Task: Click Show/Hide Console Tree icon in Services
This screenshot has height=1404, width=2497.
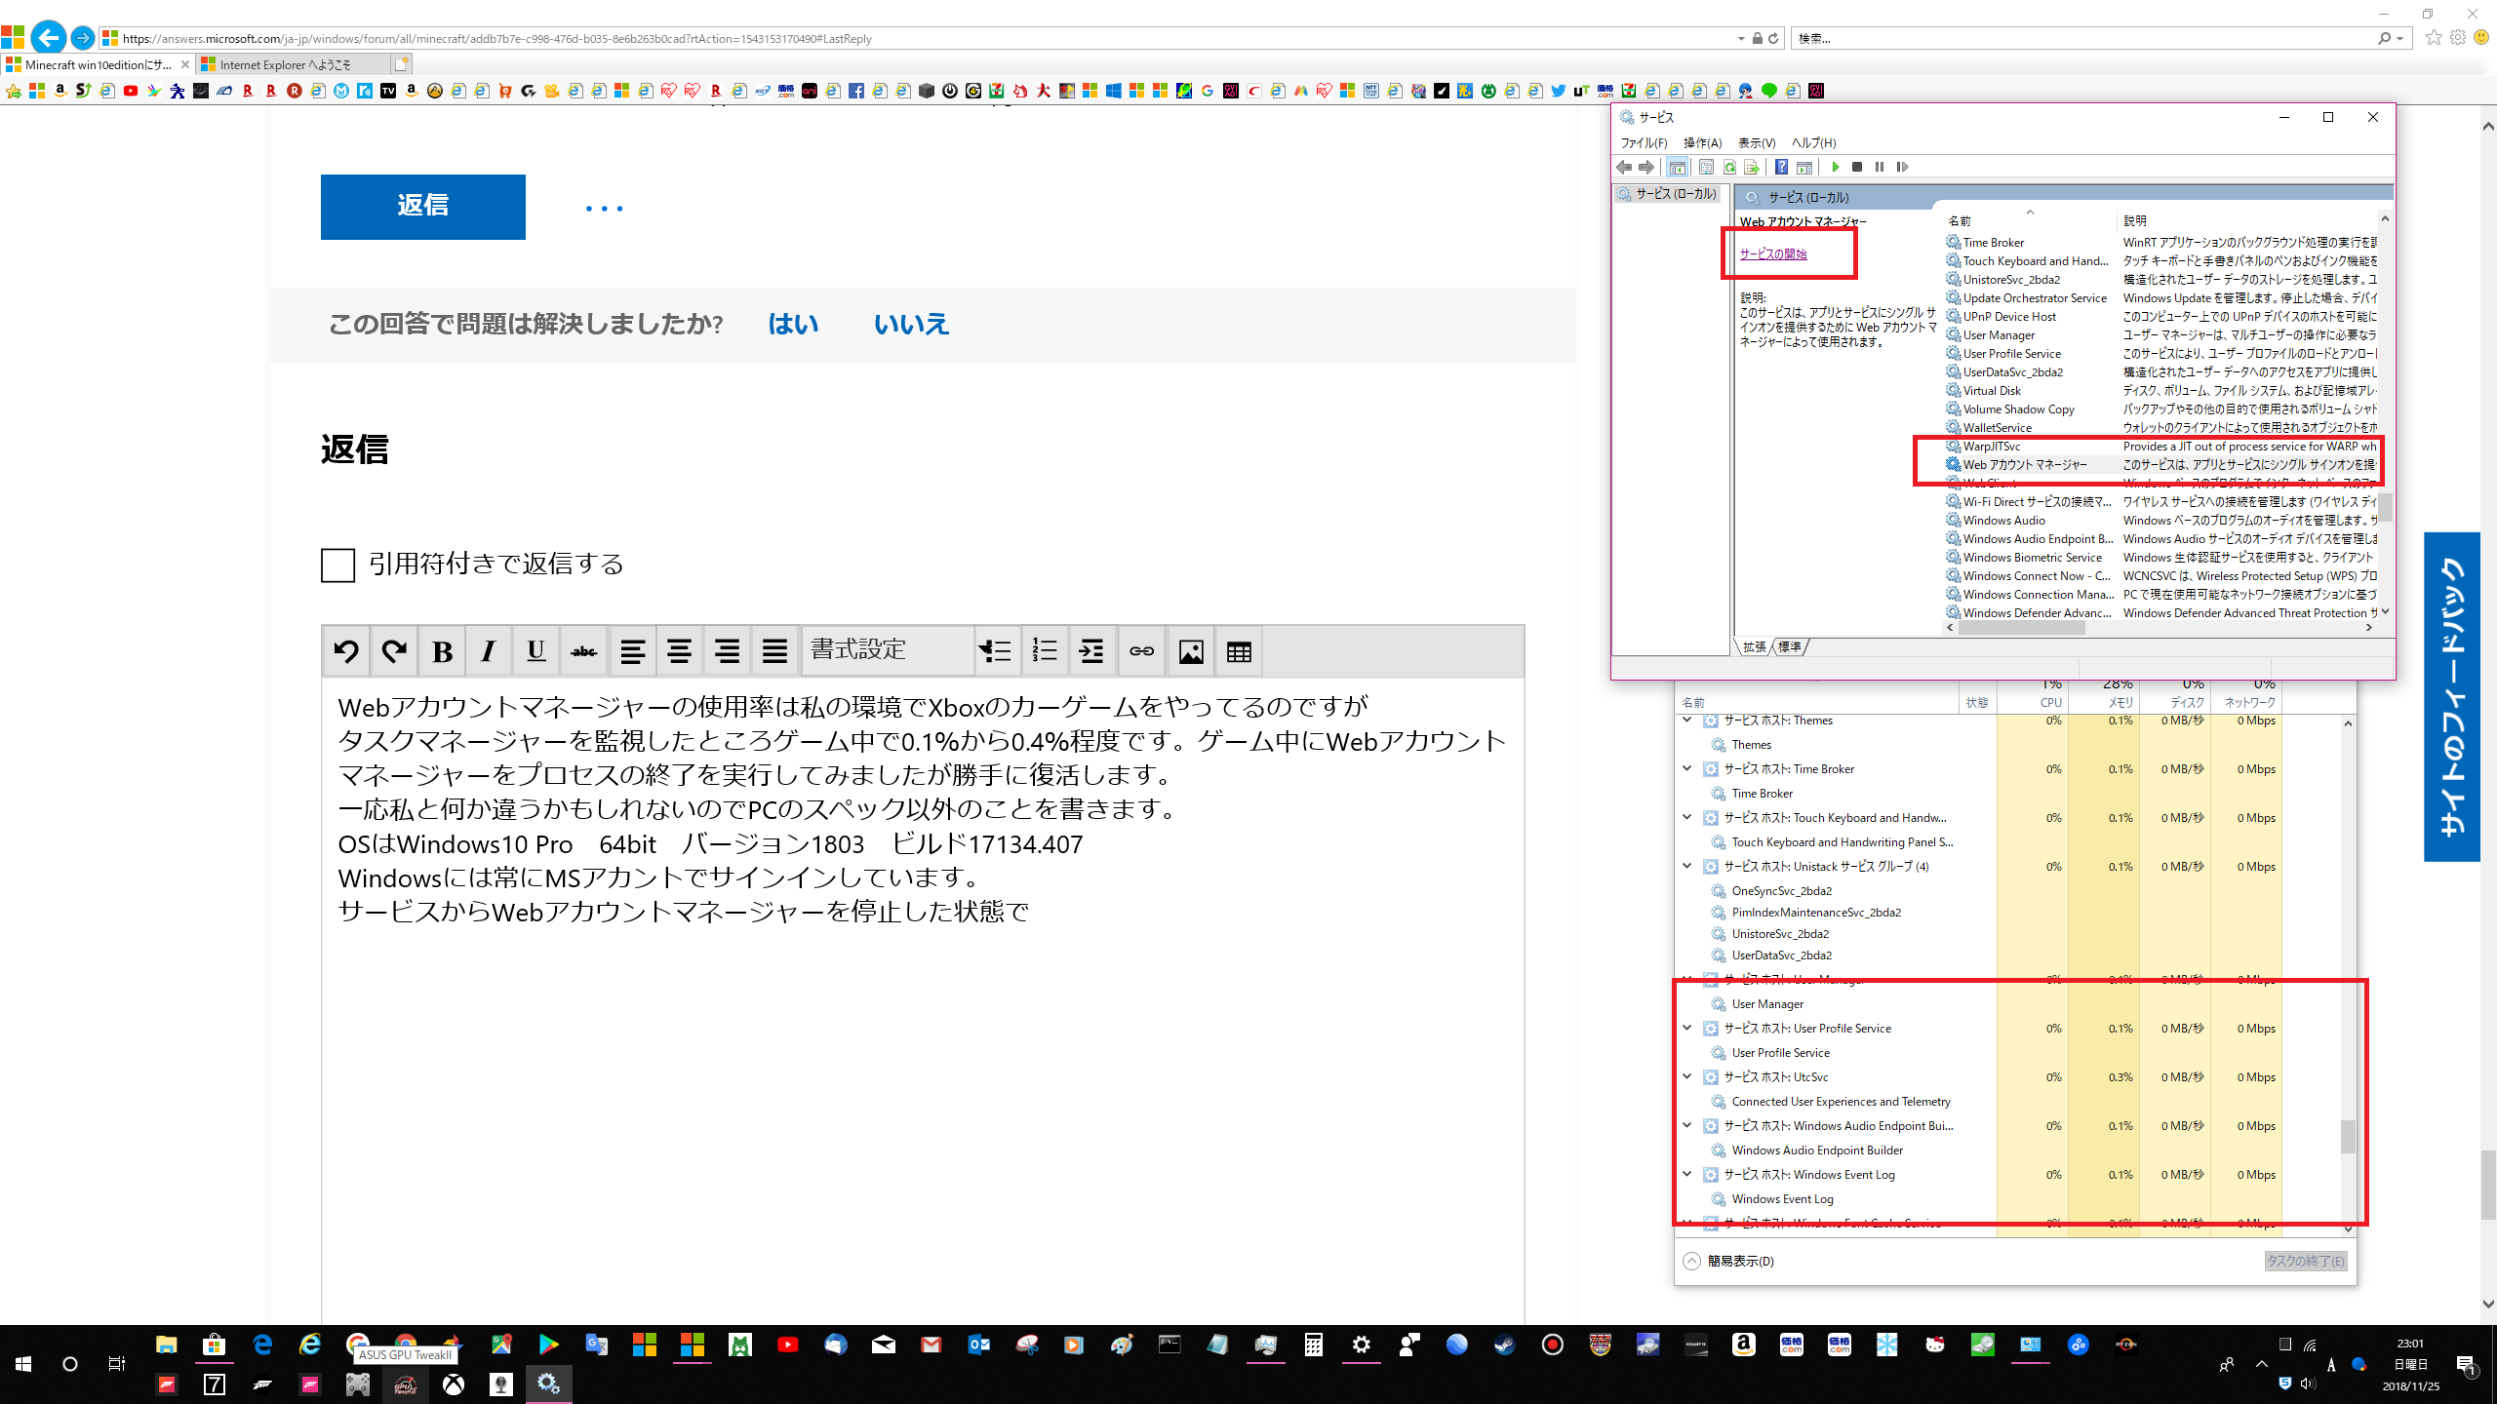Action: pos(1677,167)
